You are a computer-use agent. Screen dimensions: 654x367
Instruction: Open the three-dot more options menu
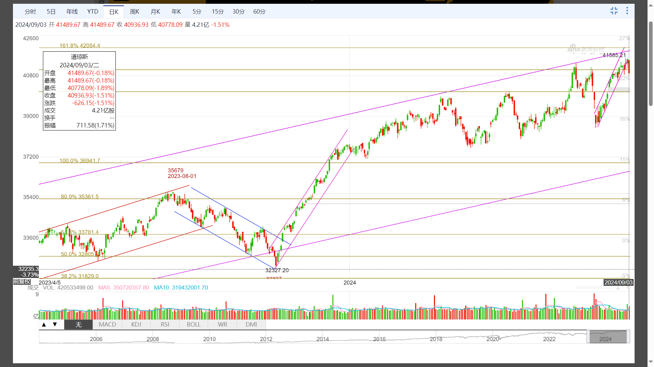point(627,11)
